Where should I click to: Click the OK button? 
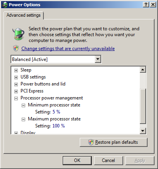(77, 160)
